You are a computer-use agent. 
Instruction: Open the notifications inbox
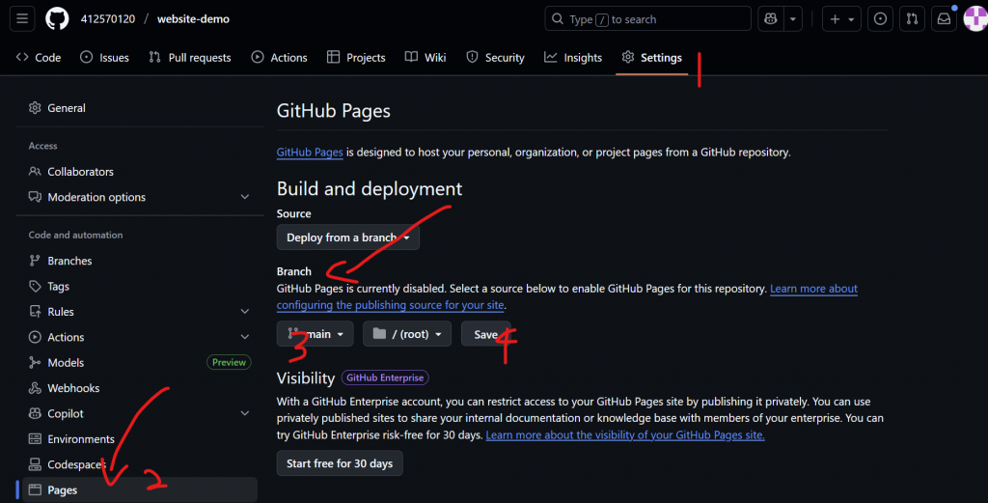point(944,19)
